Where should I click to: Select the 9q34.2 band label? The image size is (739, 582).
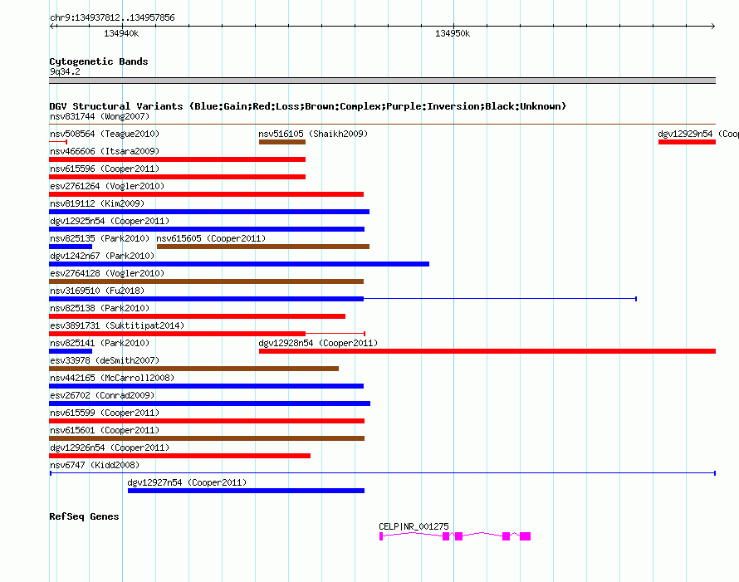coord(65,71)
